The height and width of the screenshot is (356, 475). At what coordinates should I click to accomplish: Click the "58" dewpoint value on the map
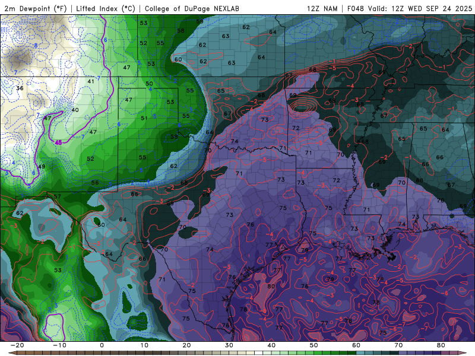tap(180, 31)
